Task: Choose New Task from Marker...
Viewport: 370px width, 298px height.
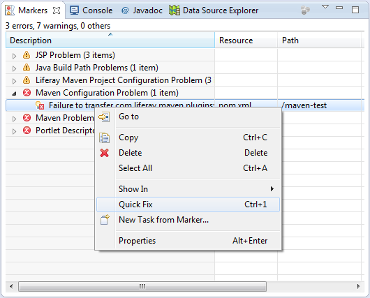Action: coord(188,220)
